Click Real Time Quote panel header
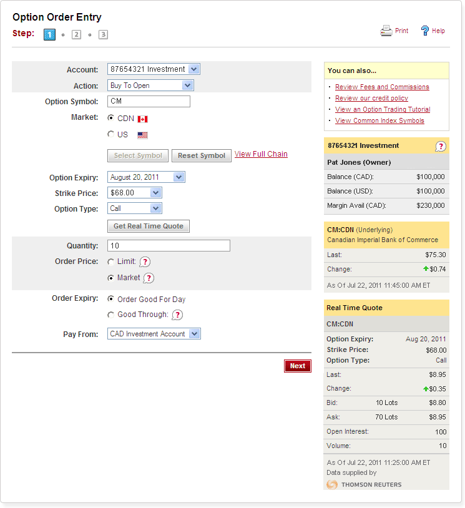Screen dimensions: 465x508 coord(386,308)
